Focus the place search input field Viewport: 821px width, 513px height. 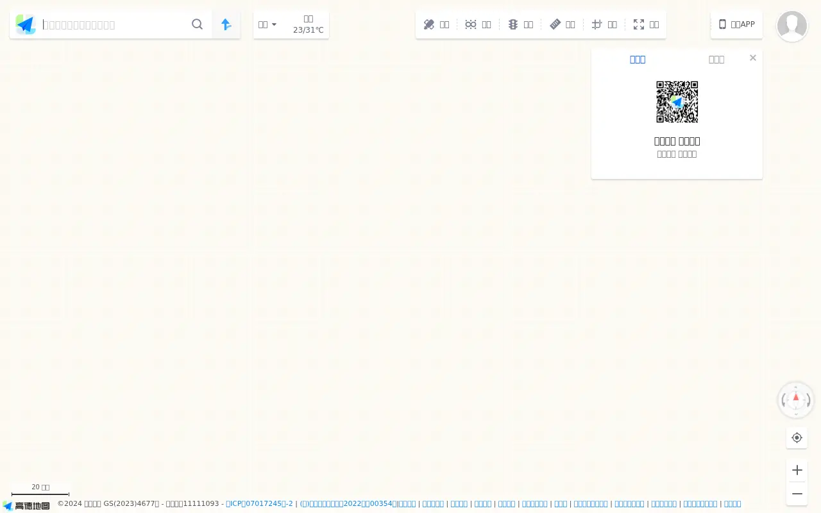[114, 24]
